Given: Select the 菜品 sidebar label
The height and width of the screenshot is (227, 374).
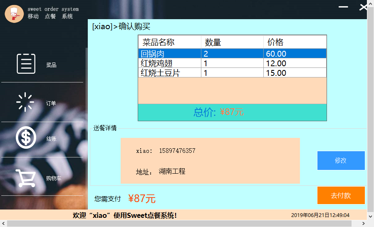Looking at the screenshot, I should tap(51, 65).
